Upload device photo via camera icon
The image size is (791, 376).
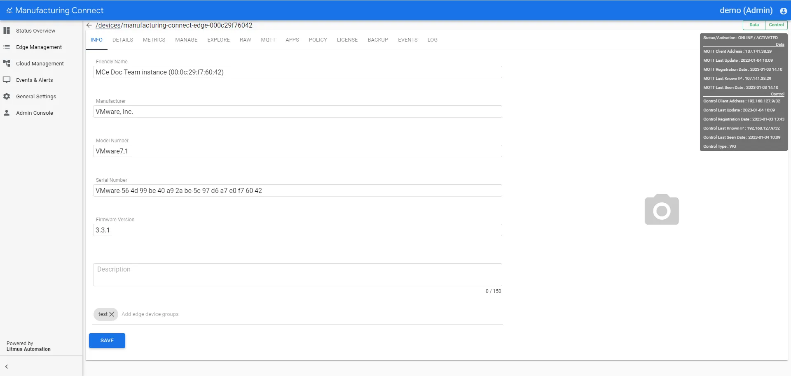point(662,209)
